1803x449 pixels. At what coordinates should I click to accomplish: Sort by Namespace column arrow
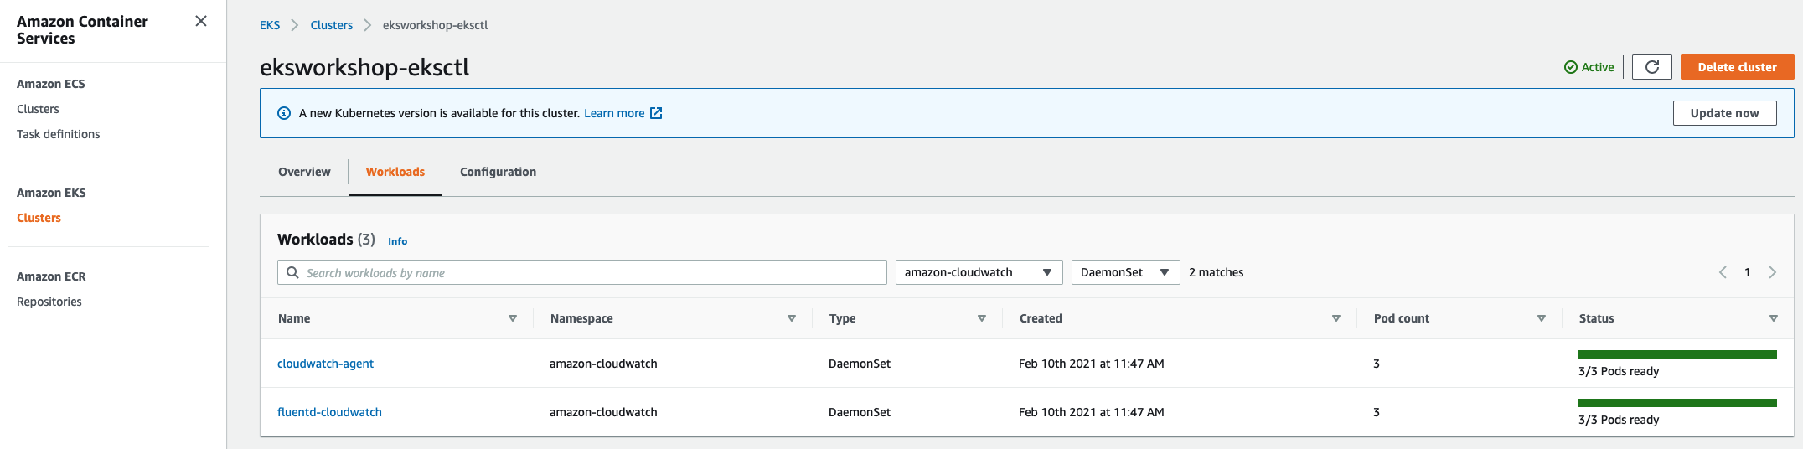coord(792,318)
